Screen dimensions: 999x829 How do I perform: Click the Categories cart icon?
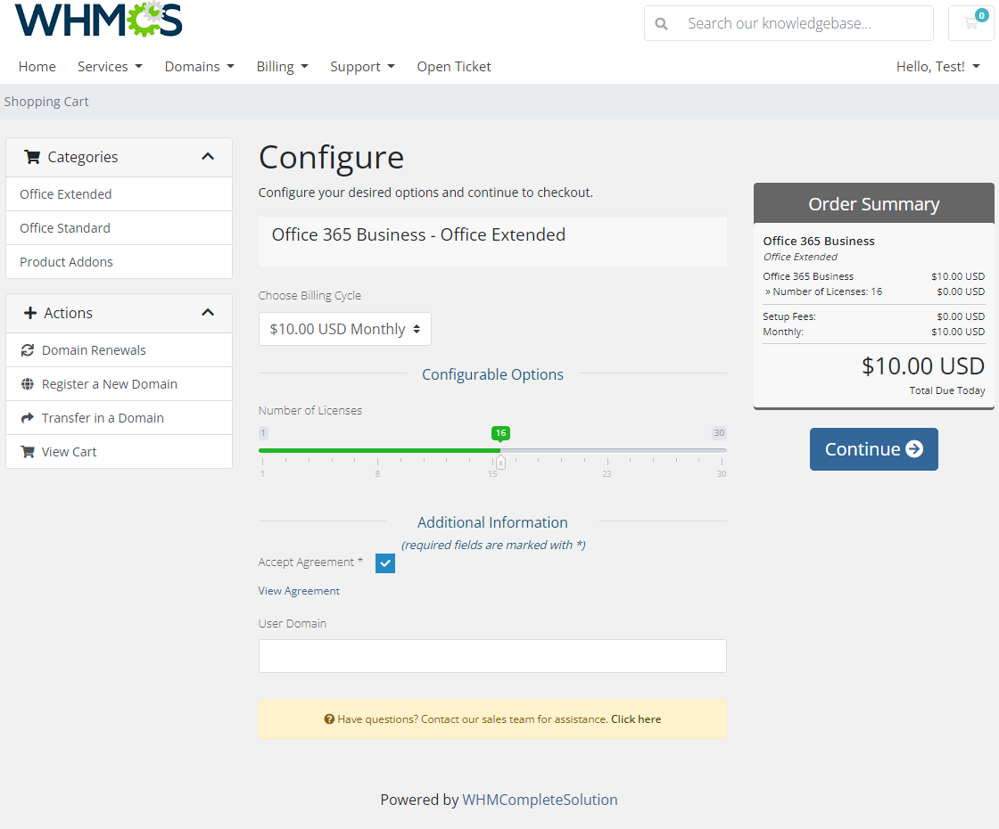32,157
